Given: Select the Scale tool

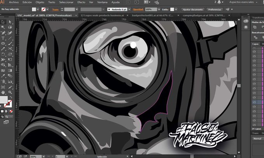Looking at the screenshot, I should [10, 54].
